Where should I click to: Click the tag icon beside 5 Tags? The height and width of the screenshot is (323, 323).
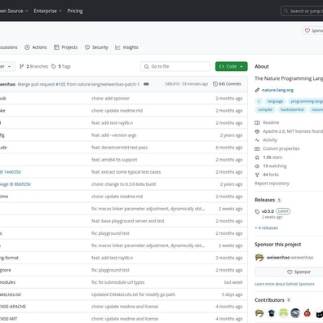(54, 66)
